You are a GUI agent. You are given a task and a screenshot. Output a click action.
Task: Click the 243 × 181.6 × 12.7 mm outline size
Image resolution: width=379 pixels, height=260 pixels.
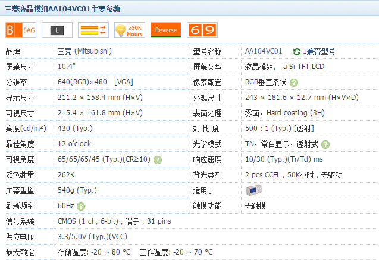(x=302, y=98)
